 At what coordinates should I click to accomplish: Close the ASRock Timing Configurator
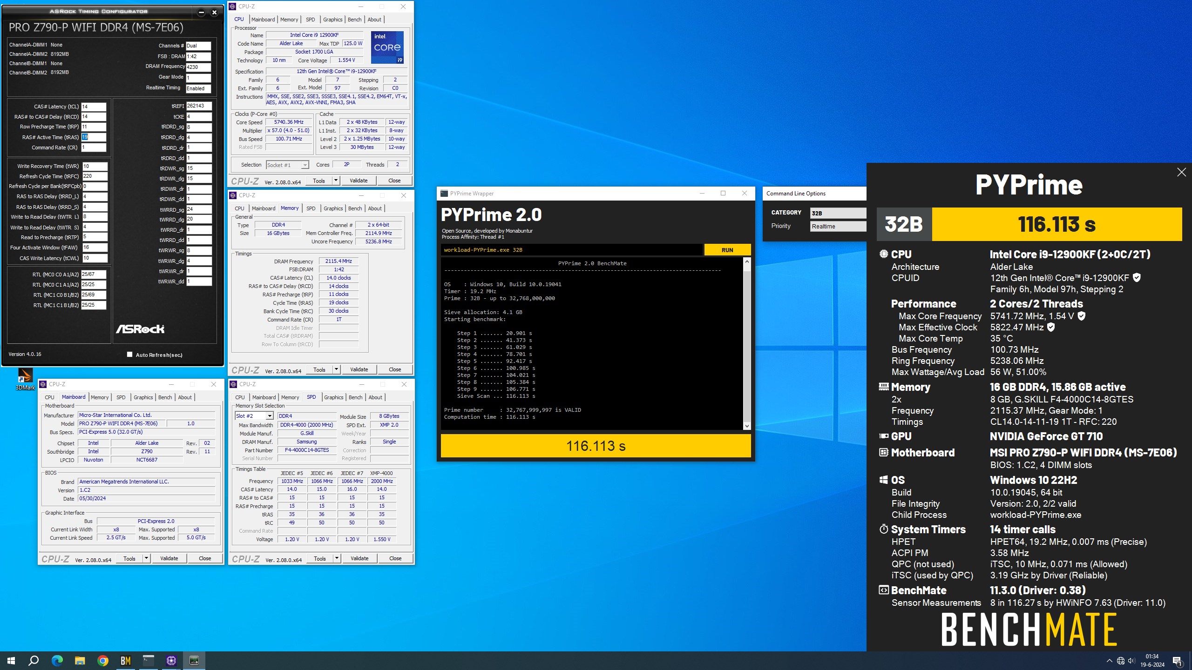click(215, 13)
